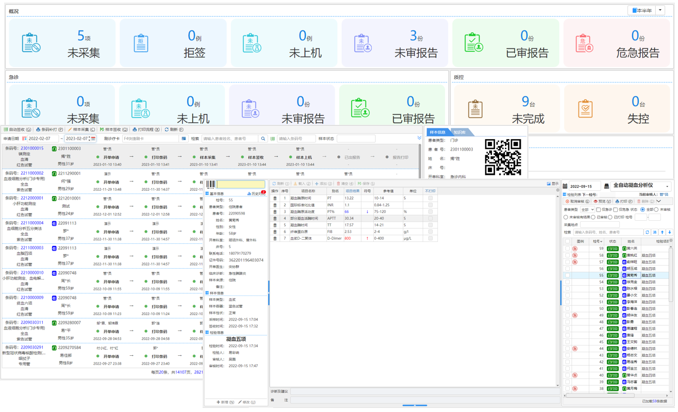The height and width of the screenshot is (412, 678).
Task: Select the 样本信息 tab
Action: click(438, 133)
